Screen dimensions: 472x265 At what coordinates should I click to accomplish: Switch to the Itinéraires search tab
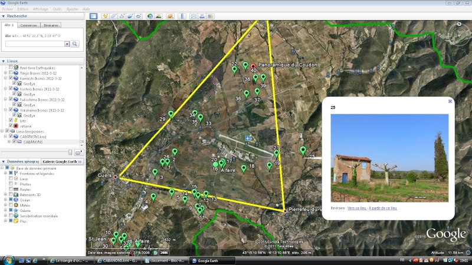click(51, 25)
